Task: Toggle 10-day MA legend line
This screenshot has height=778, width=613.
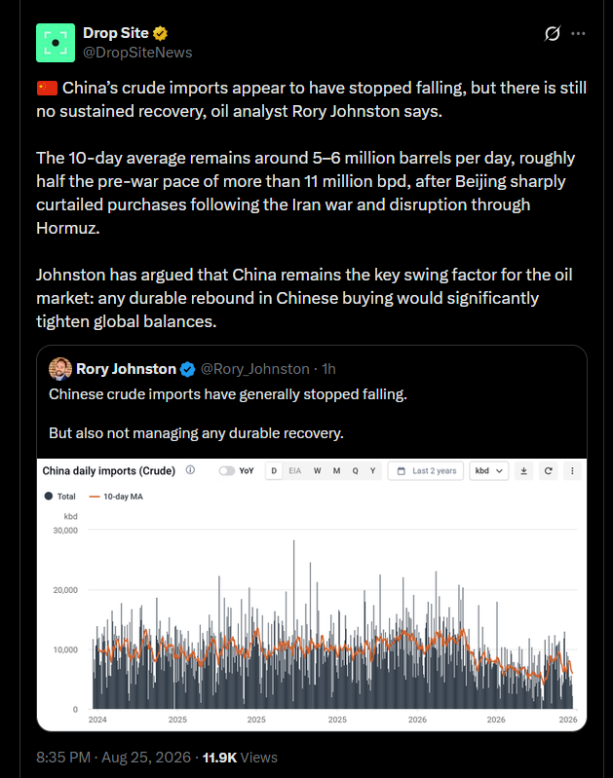Action: coord(116,497)
